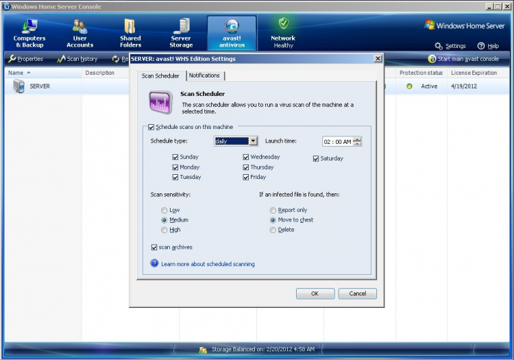Viewport: 514px width, 360px height.
Task: Choose Report only for infected files
Action: [x=273, y=210]
